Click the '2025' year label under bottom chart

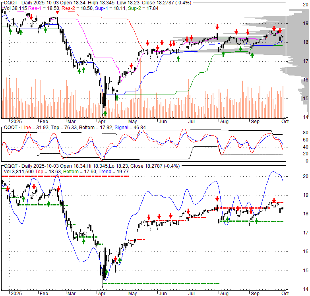tap(16, 294)
